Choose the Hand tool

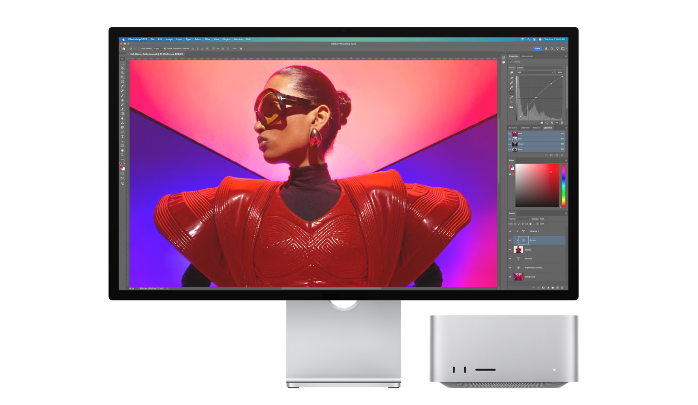(122, 150)
